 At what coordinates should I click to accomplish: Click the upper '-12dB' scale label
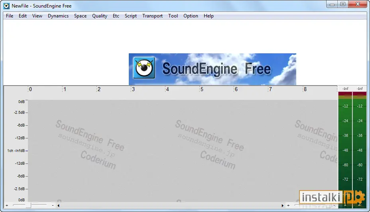coord(20,138)
